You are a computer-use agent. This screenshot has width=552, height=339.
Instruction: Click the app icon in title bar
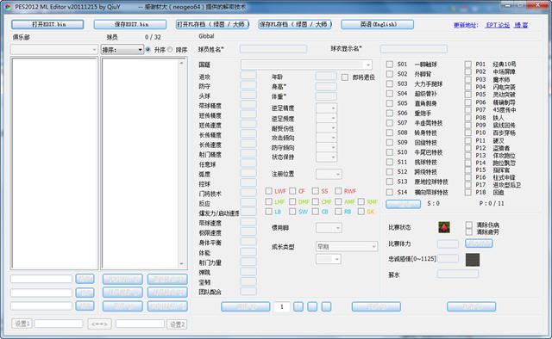click(8, 7)
